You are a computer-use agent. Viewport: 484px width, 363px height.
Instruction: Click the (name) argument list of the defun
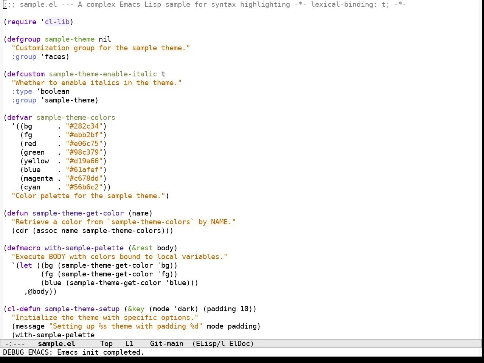point(140,213)
